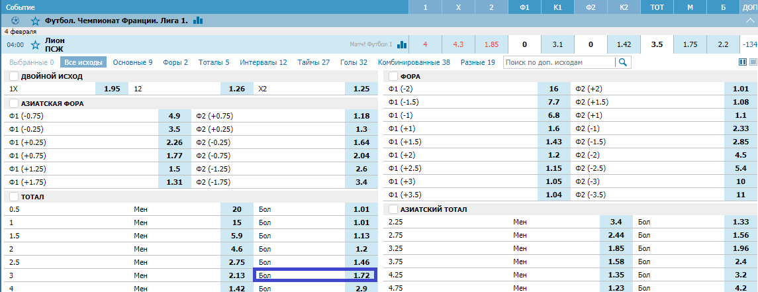This screenshot has height=292, width=758.
Task: Click the search magnifier icon
Action: tap(623, 62)
